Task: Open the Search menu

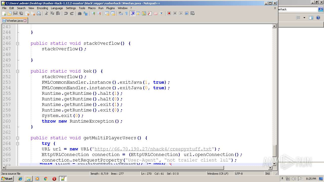Action: click(21, 8)
